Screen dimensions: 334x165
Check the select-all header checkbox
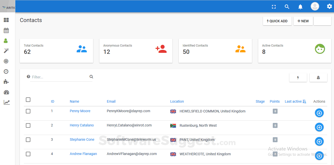[28, 100]
